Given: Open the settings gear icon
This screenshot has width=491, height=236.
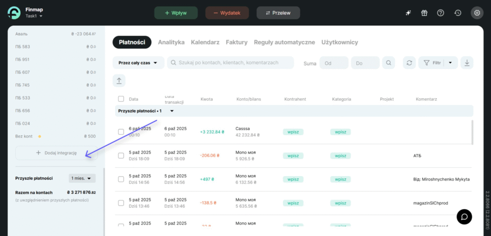Looking at the screenshot, I should click(477, 13).
